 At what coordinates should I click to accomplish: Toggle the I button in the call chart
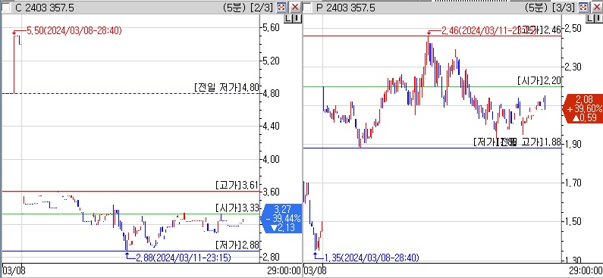click(x=297, y=17)
